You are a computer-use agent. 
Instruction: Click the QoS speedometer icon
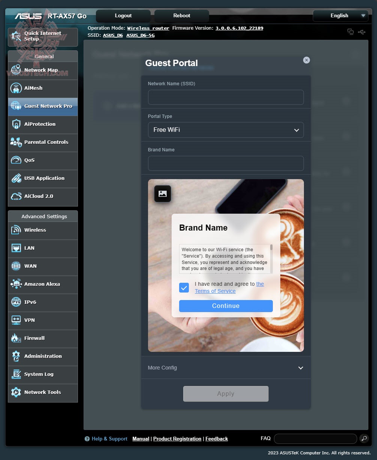point(16,160)
